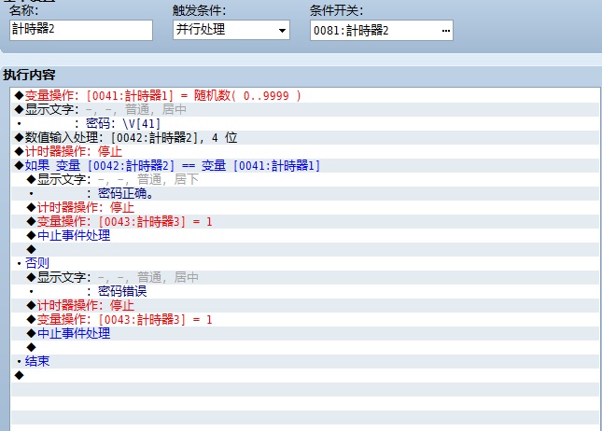
Task: Select the 否则 line
Action: click(x=305, y=264)
